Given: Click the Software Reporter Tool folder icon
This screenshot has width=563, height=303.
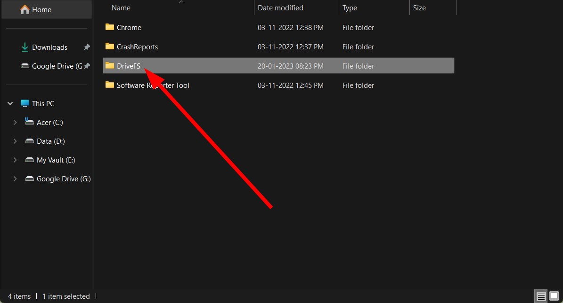Looking at the screenshot, I should tap(109, 85).
